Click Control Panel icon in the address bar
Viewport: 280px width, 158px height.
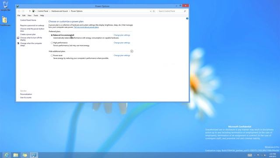pos(33,11)
